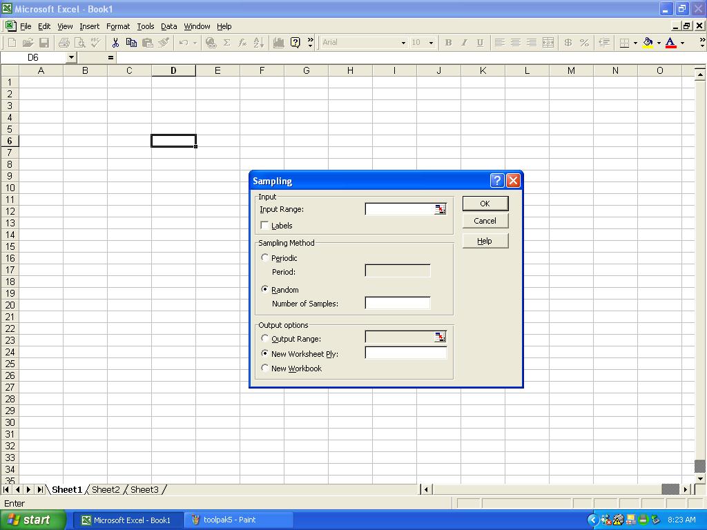Click the Sampling dialog's question mark icon
Image resolution: width=707 pixels, height=530 pixels.
pos(497,181)
